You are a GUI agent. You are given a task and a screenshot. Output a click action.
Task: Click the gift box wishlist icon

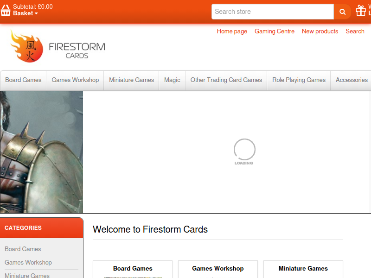pos(361,11)
